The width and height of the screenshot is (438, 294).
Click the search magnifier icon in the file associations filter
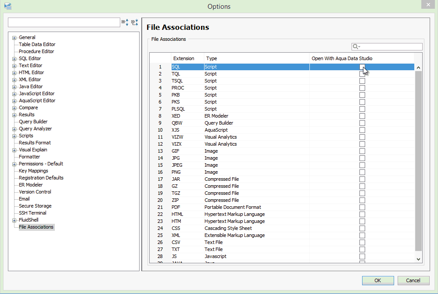(x=355, y=47)
